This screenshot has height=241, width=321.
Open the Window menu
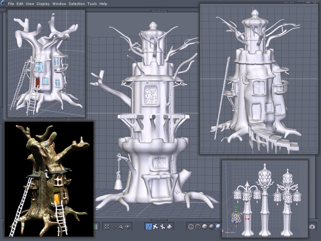pyautogui.click(x=59, y=4)
